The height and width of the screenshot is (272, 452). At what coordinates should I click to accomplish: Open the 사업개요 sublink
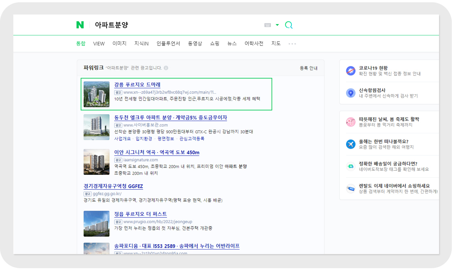[122, 139]
